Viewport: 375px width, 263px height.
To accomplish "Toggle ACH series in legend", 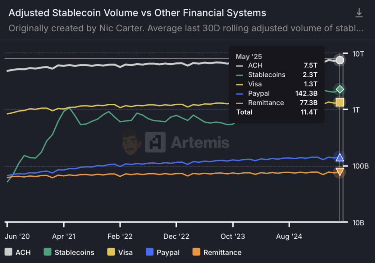I will click(x=18, y=252).
